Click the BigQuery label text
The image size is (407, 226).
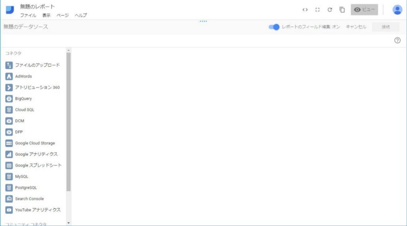[23, 99]
